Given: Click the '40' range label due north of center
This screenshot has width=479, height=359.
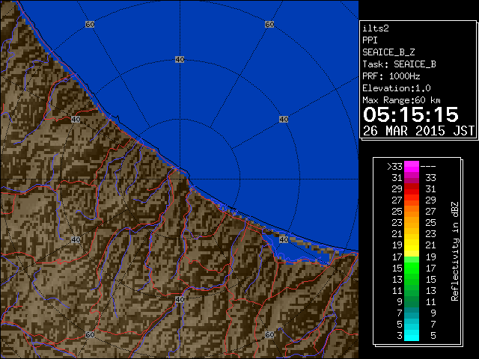Looking at the screenshot, I should (x=180, y=60).
